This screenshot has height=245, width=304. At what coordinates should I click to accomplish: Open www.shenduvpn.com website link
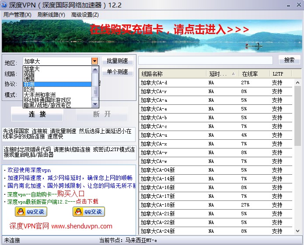[x=82, y=226]
